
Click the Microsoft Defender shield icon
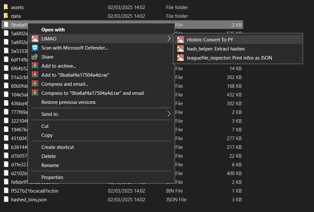coord(35,48)
